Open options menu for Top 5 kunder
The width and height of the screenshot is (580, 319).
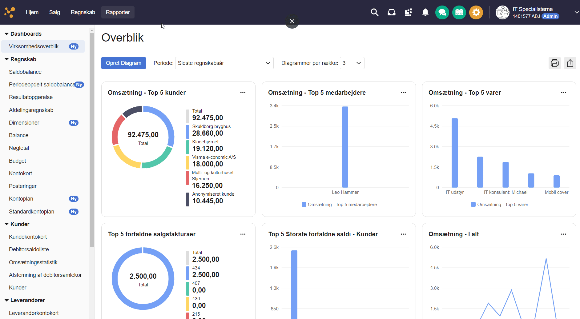point(243,93)
